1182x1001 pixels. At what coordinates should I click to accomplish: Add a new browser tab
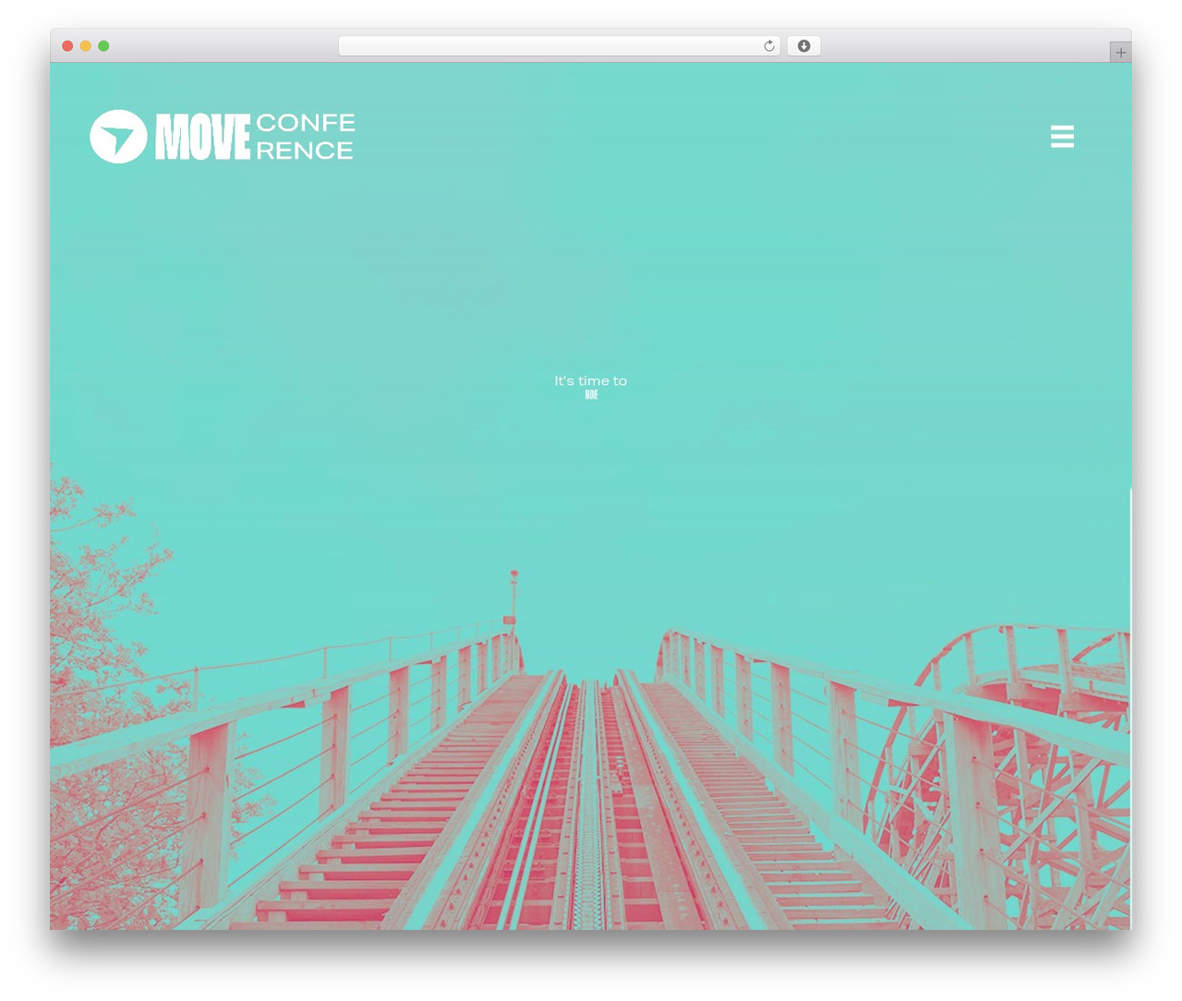(x=1120, y=53)
